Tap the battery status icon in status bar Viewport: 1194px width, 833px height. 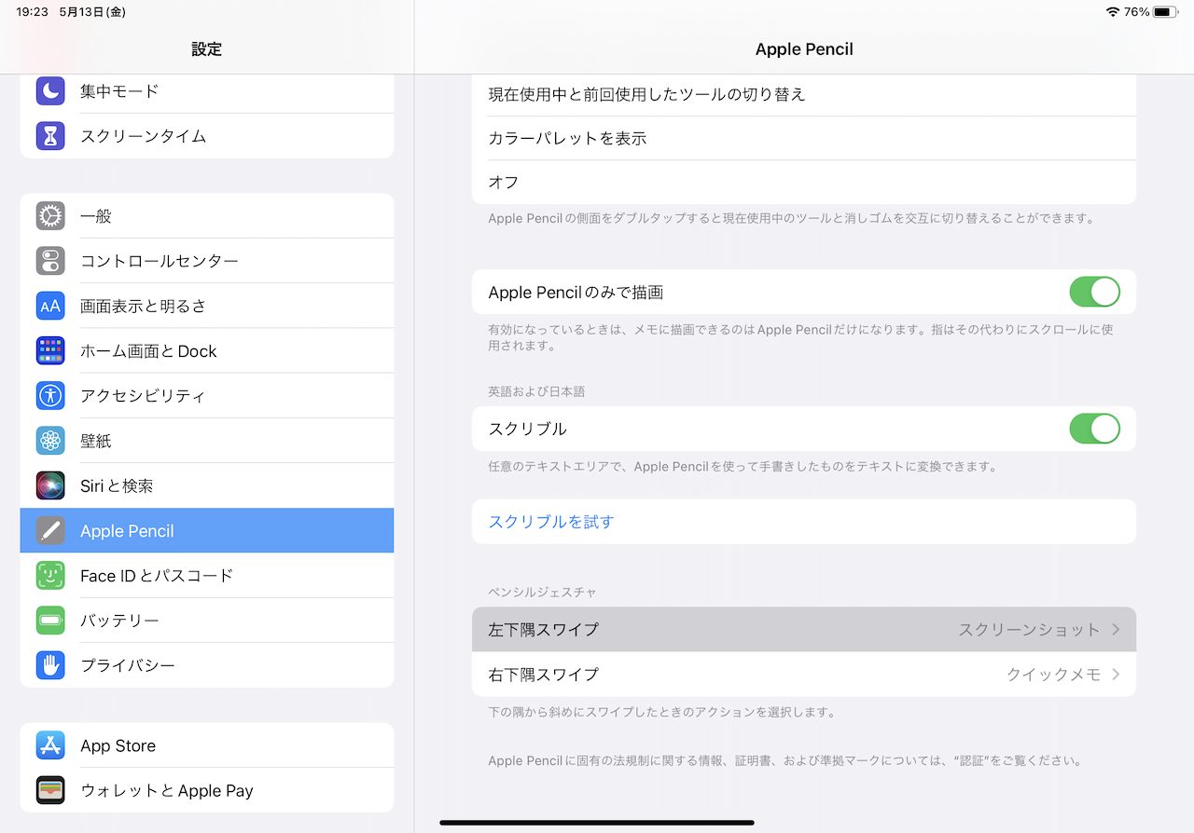tap(1165, 12)
